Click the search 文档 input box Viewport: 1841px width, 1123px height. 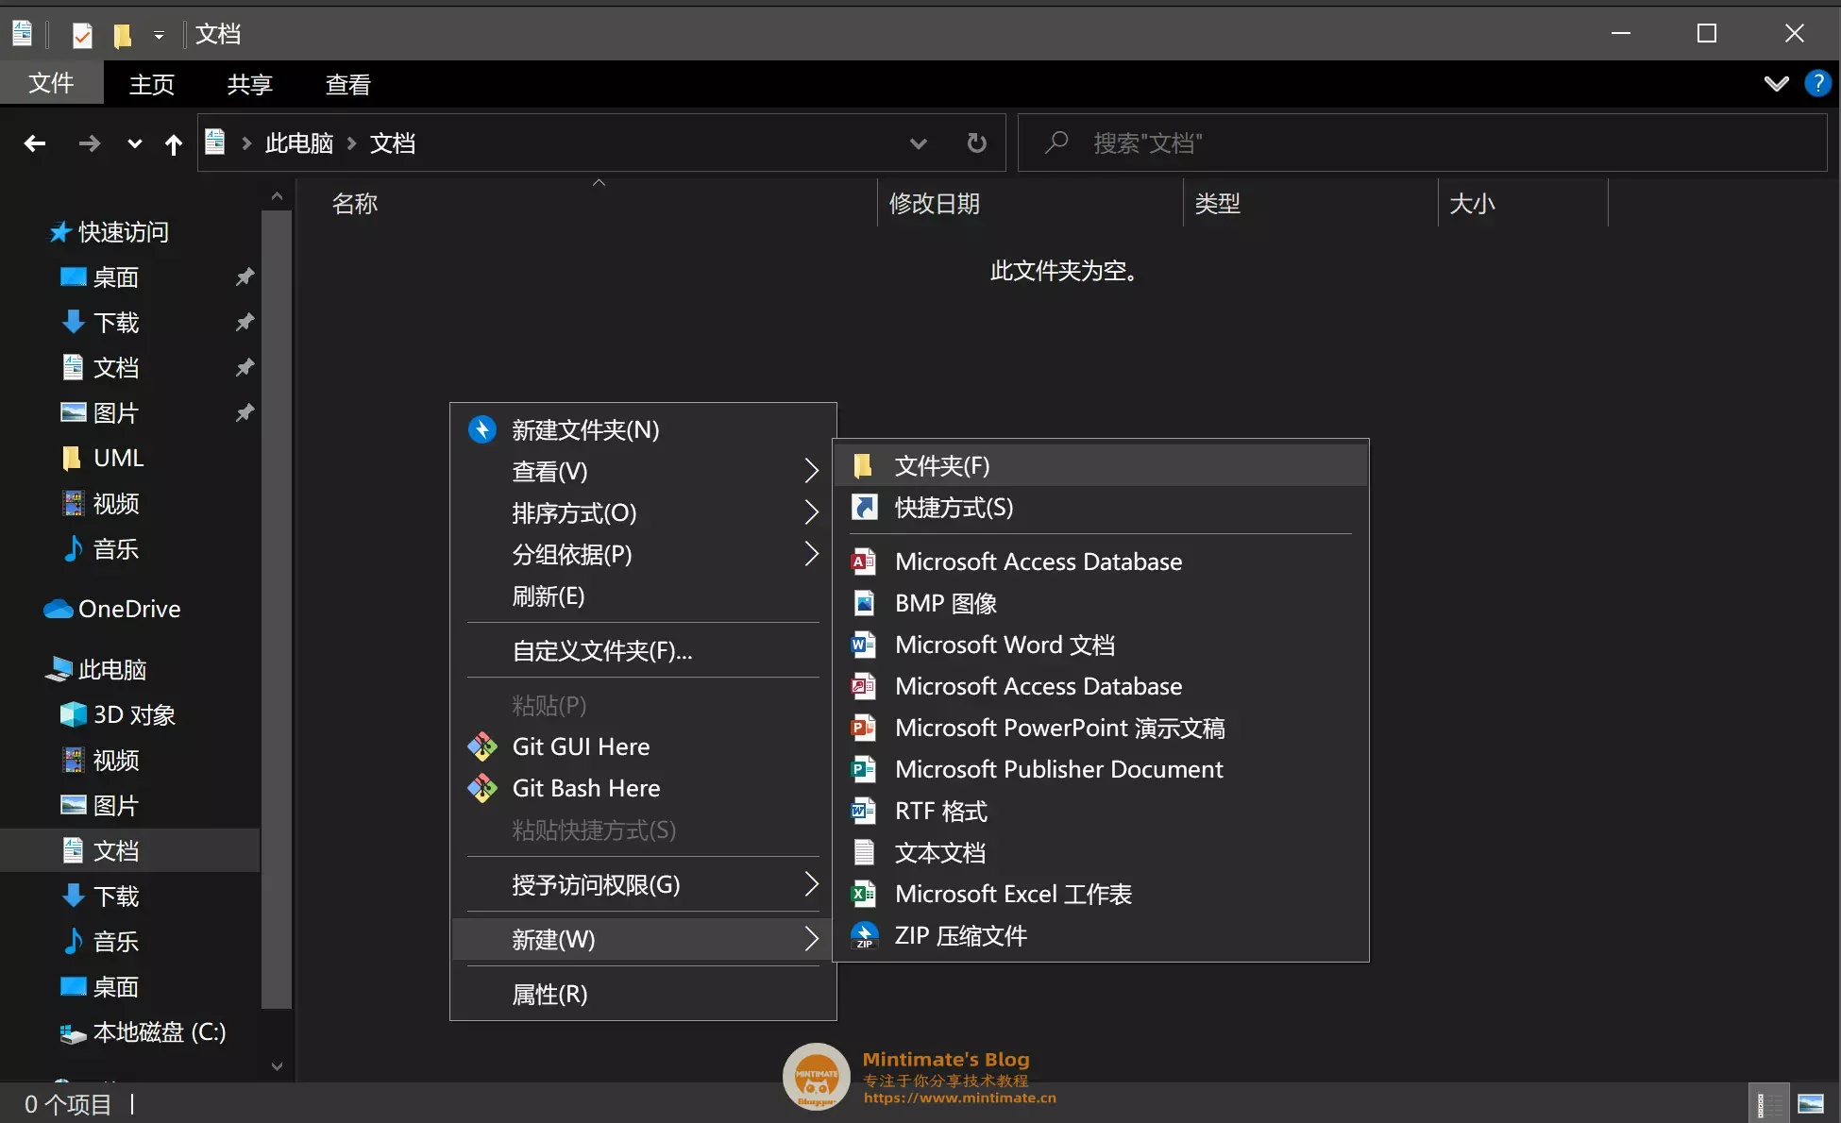pyautogui.click(x=1422, y=143)
